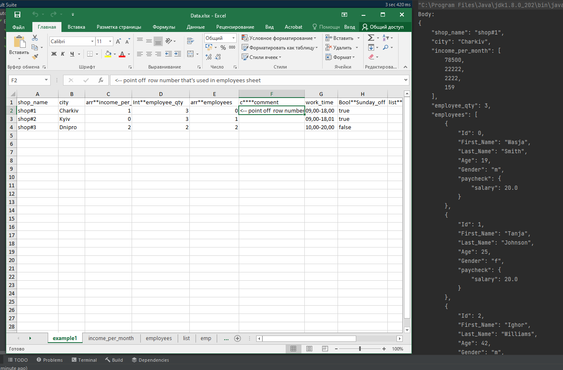Open the Условное форматирование menu
The height and width of the screenshot is (370, 563).
pyautogui.click(x=279, y=38)
